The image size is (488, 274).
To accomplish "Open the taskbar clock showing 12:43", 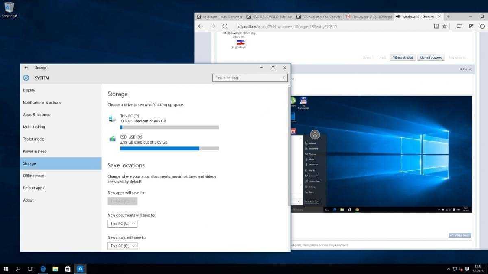I will pyautogui.click(x=478, y=269).
